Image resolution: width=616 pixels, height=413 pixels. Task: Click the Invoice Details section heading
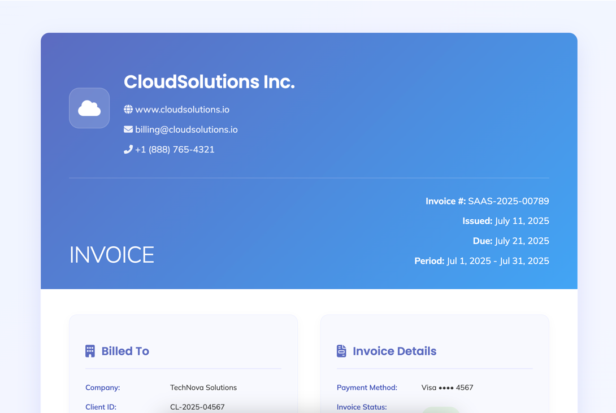point(394,351)
